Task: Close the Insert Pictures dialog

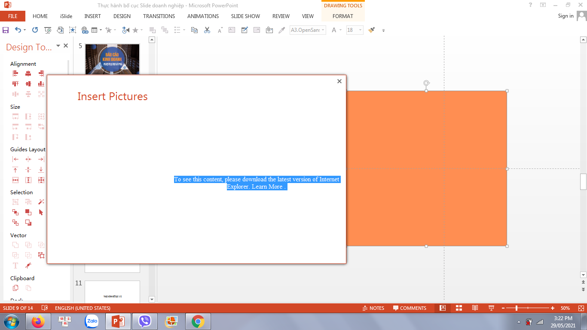Action: [339, 81]
